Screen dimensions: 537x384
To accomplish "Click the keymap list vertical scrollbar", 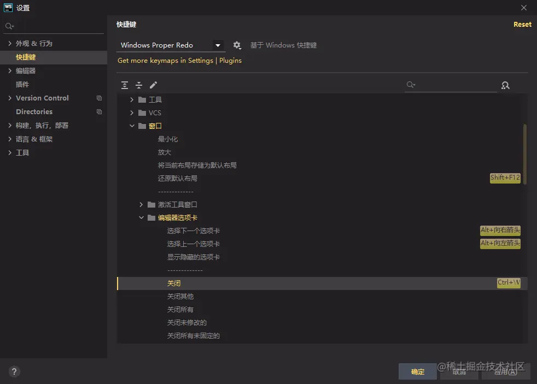I will pos(525,154).
